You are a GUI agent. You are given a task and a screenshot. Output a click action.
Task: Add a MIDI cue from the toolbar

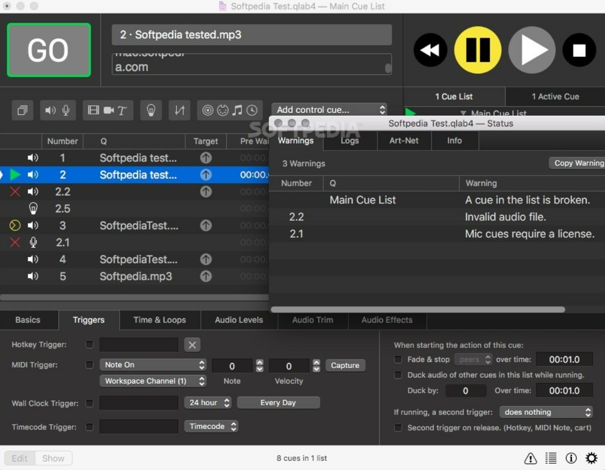222,111
